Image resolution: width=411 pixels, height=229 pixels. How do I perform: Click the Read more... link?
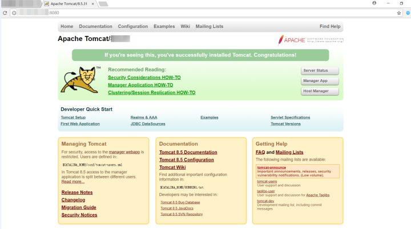[73, 182]
